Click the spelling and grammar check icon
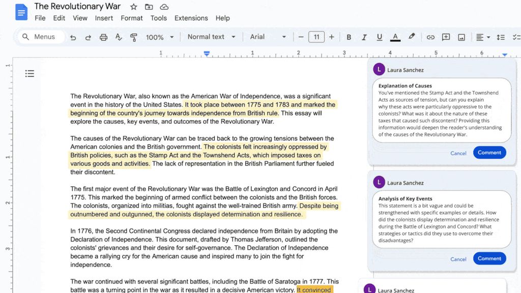Image resolution: width=521 pixels, height=293 pixels. [119, 37]
